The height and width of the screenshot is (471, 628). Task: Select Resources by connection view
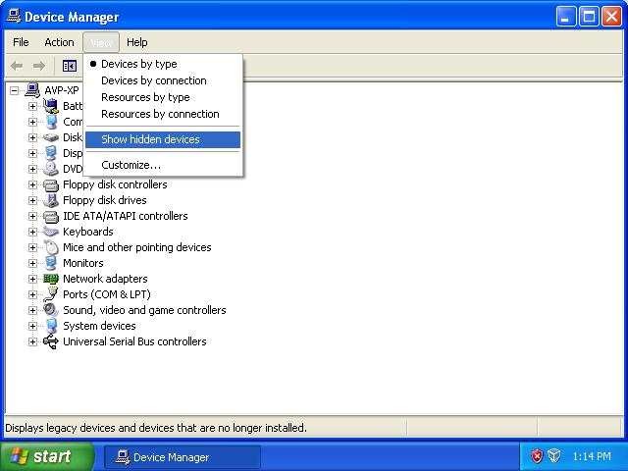(x=163, y=114)
